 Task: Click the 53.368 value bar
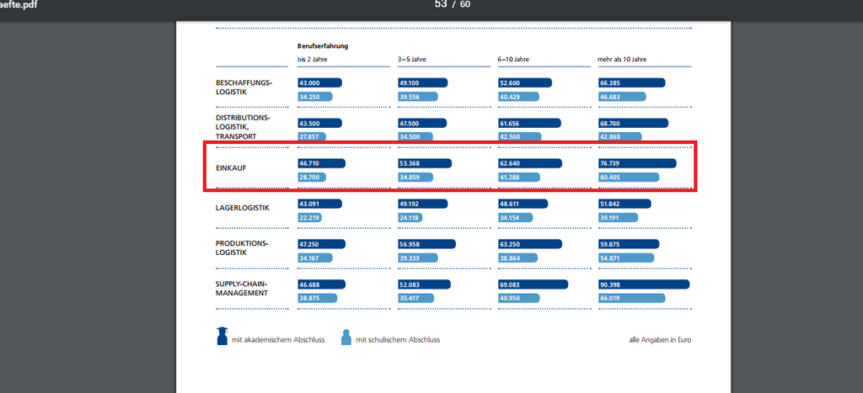tap(425, 163)
